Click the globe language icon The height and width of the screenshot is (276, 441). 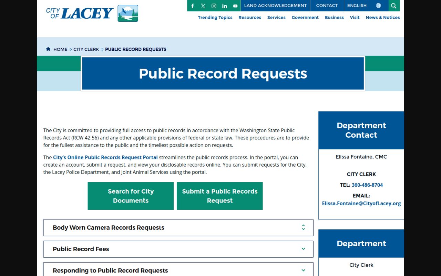(x=378, y=6)
